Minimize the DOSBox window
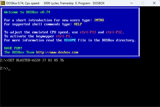This screenshot has width=160, height=107. point(132,3)
